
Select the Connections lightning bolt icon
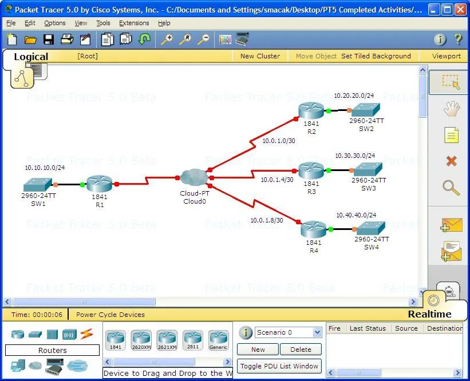click(86, 334)
